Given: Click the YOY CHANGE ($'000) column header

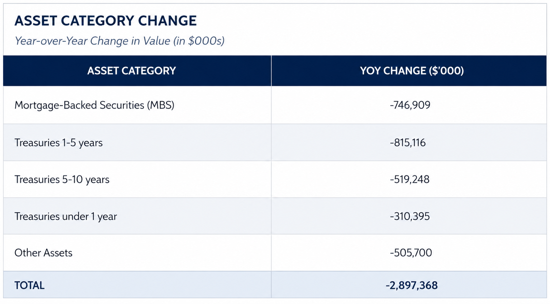Looking at the screenshot, I should click(412, 71).
